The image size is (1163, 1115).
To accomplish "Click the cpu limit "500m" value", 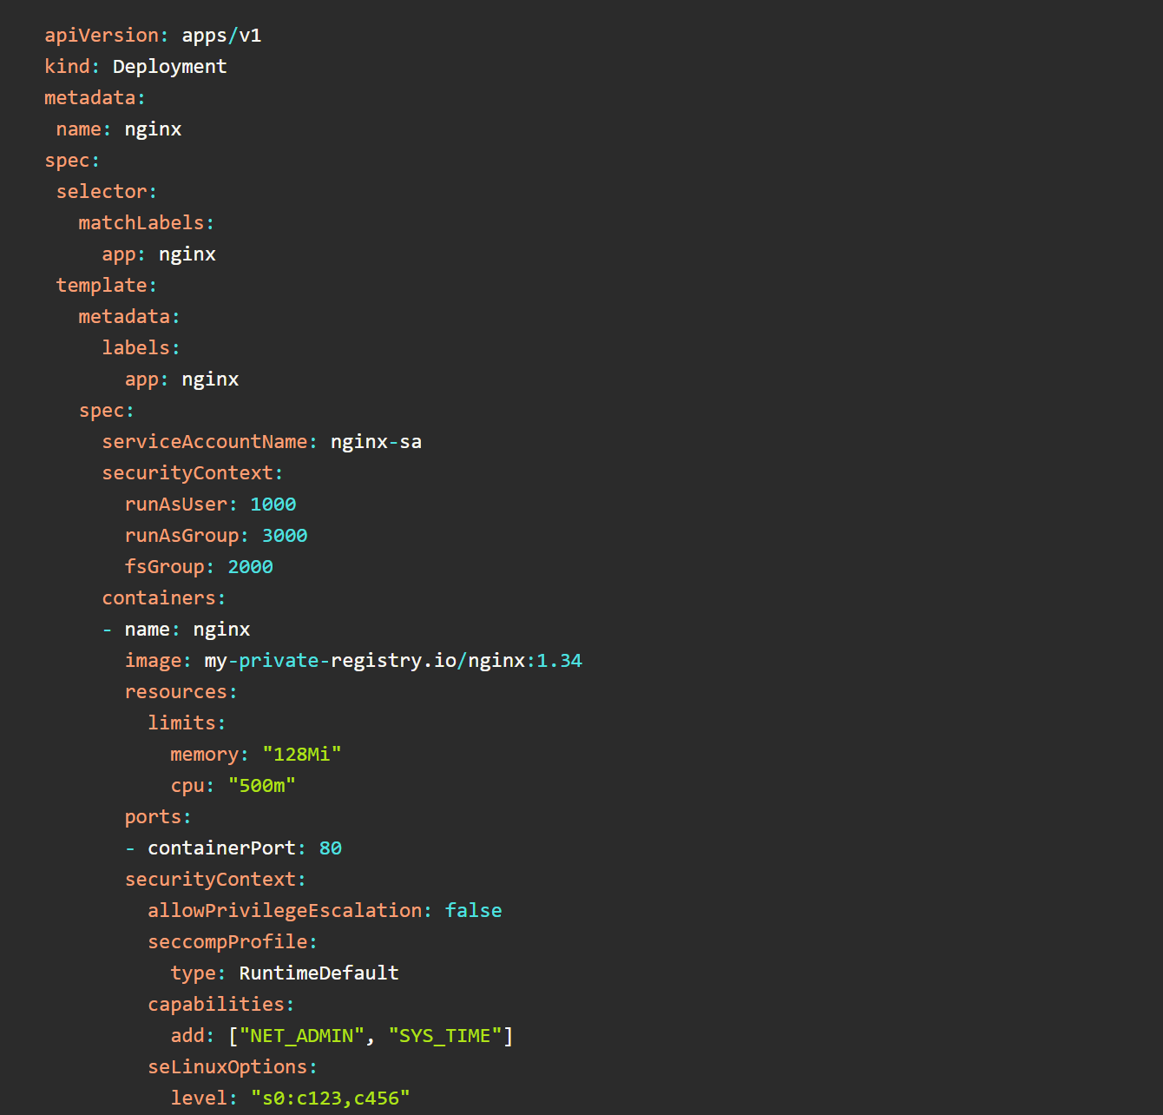I will 261,786.
